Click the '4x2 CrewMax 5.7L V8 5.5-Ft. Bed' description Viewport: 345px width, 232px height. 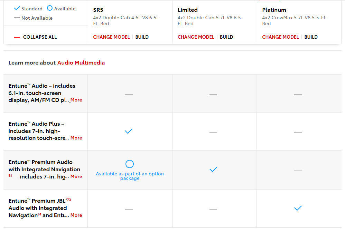(x=295, y=20)
